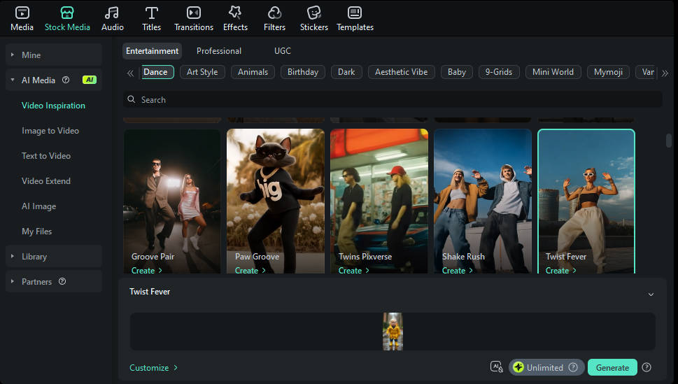Click the Generate button
678x384 pixels.
coord(612,367)
